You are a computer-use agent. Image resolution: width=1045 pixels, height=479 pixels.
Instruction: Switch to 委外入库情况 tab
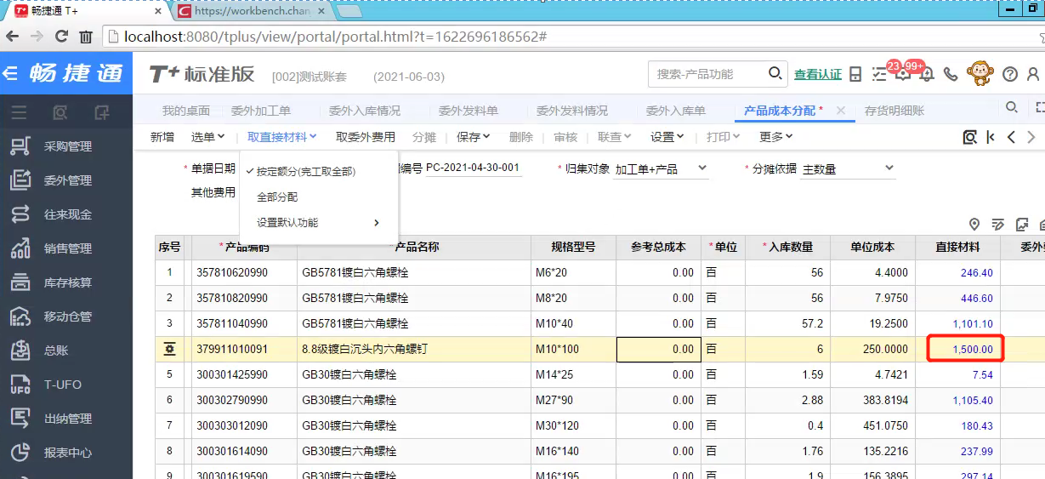365,111
